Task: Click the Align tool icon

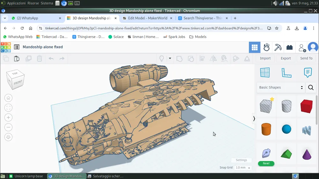Action: click(x=202, y=59)
